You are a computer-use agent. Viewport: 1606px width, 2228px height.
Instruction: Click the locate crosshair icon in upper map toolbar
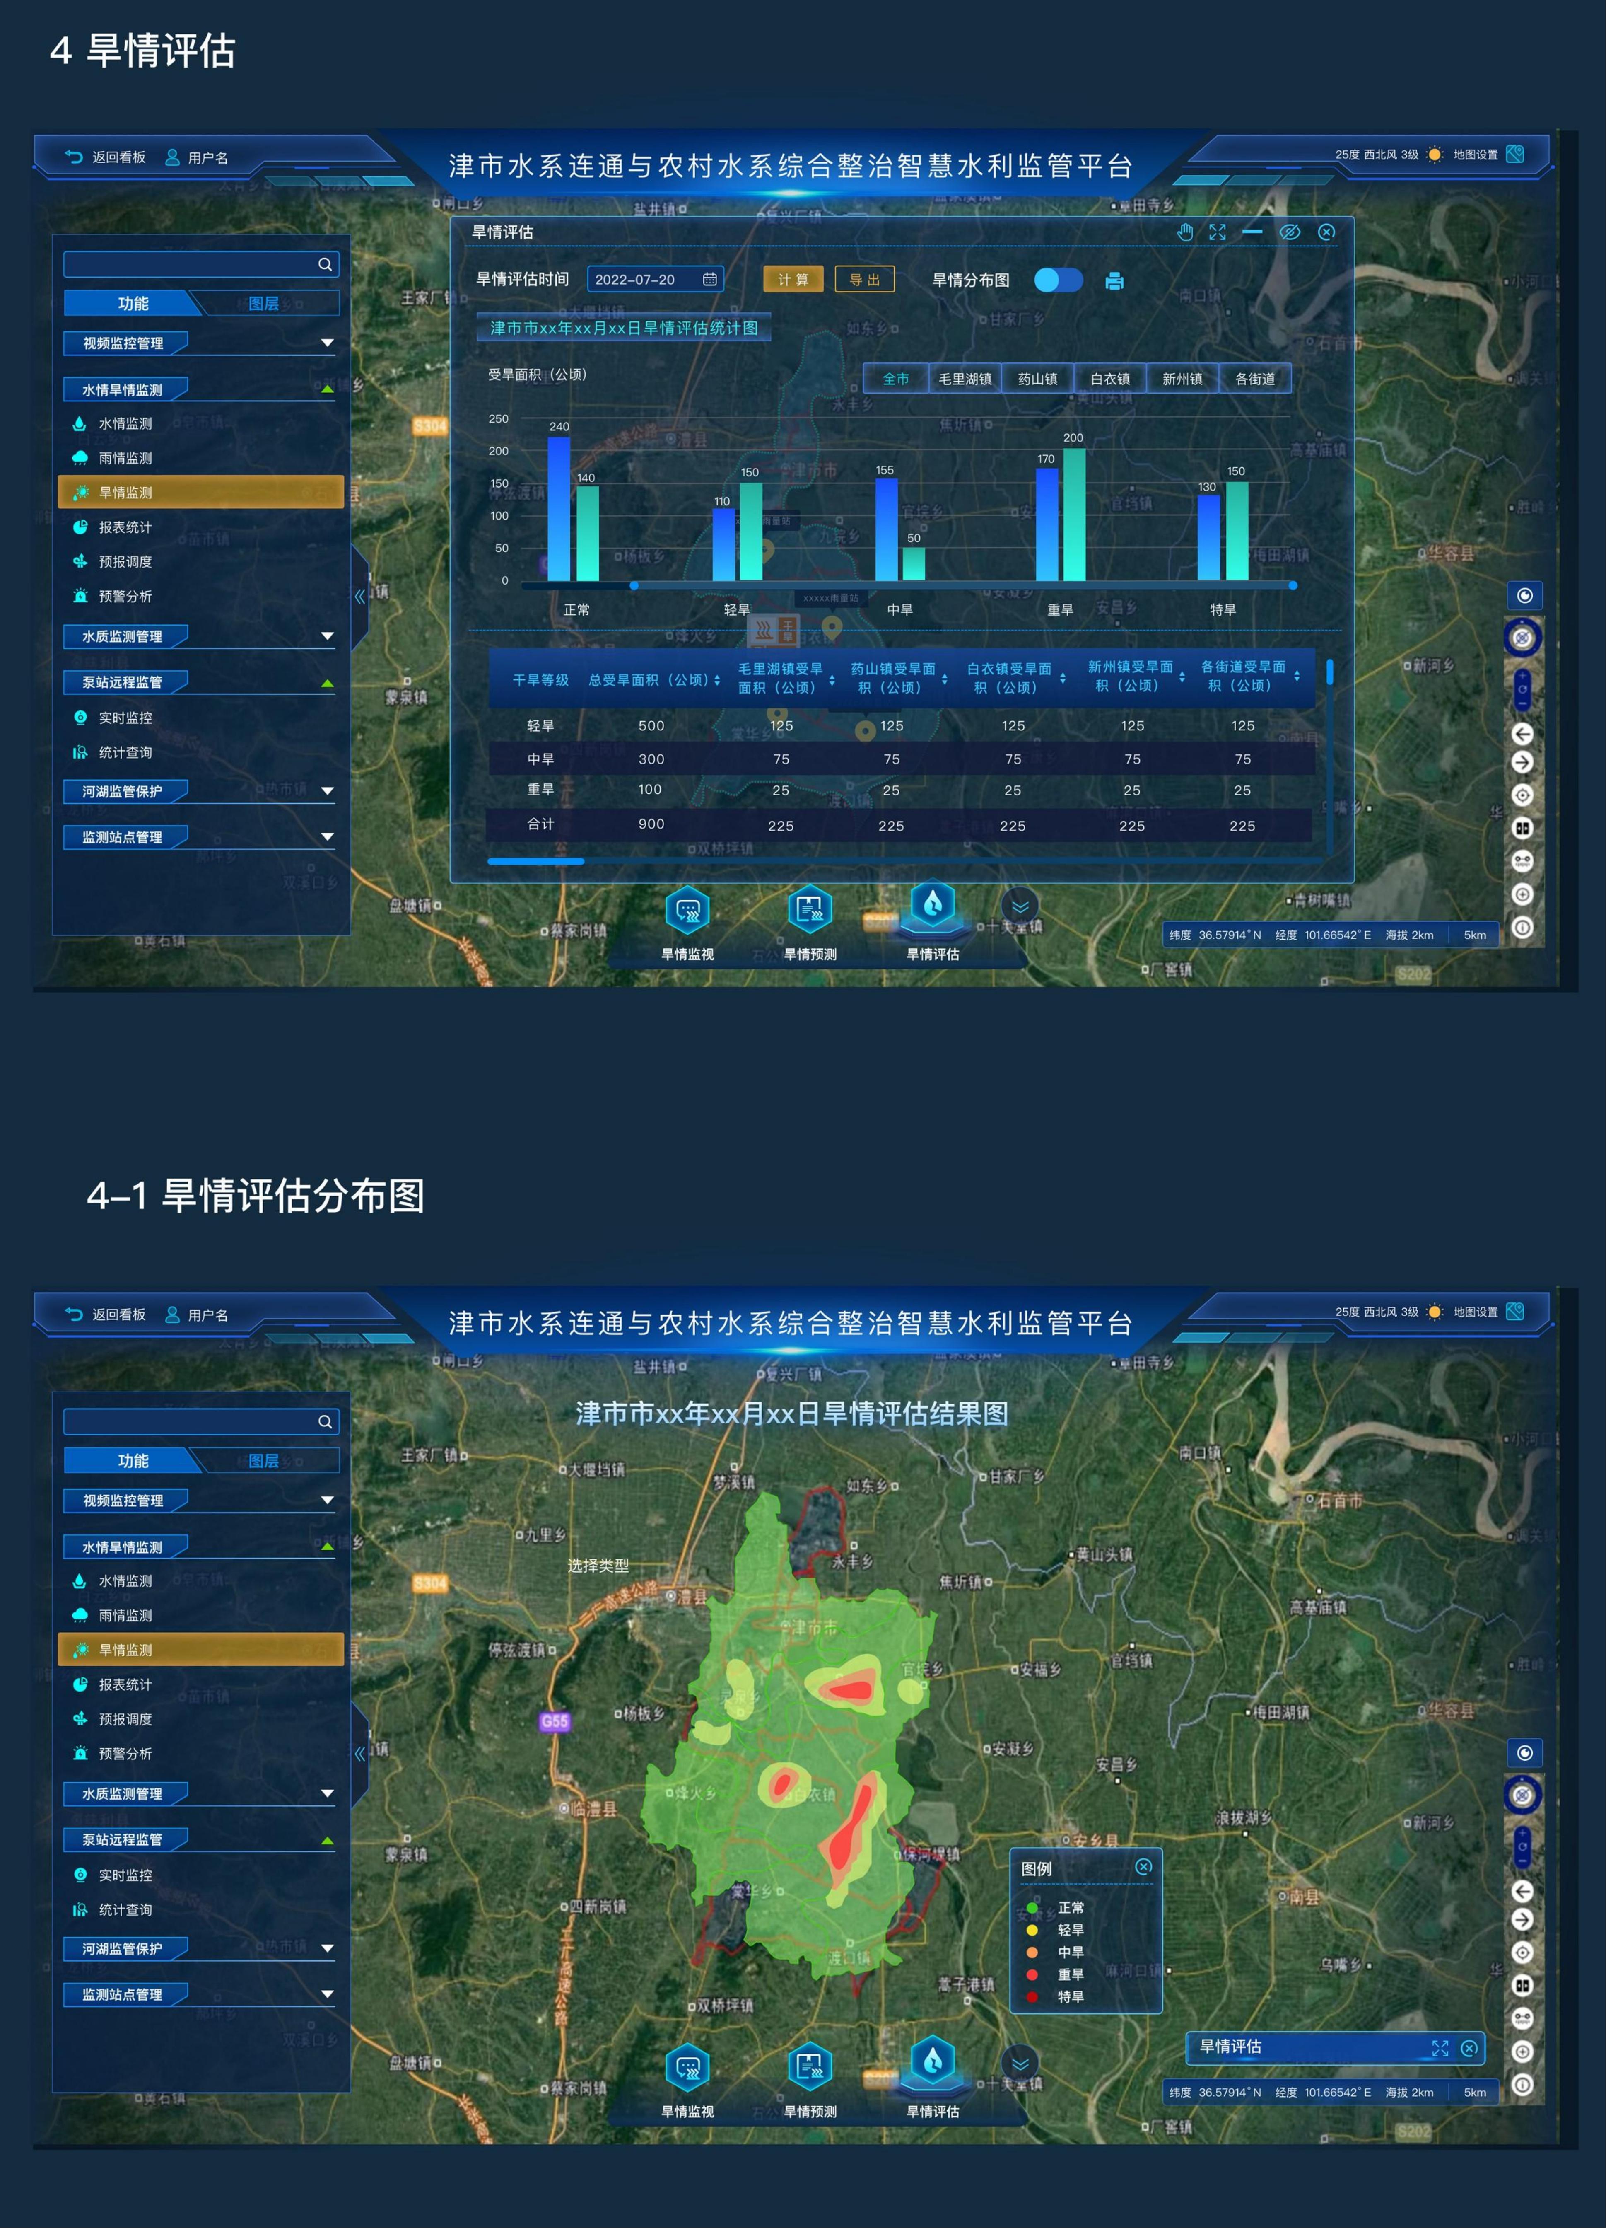point(1522,795)
